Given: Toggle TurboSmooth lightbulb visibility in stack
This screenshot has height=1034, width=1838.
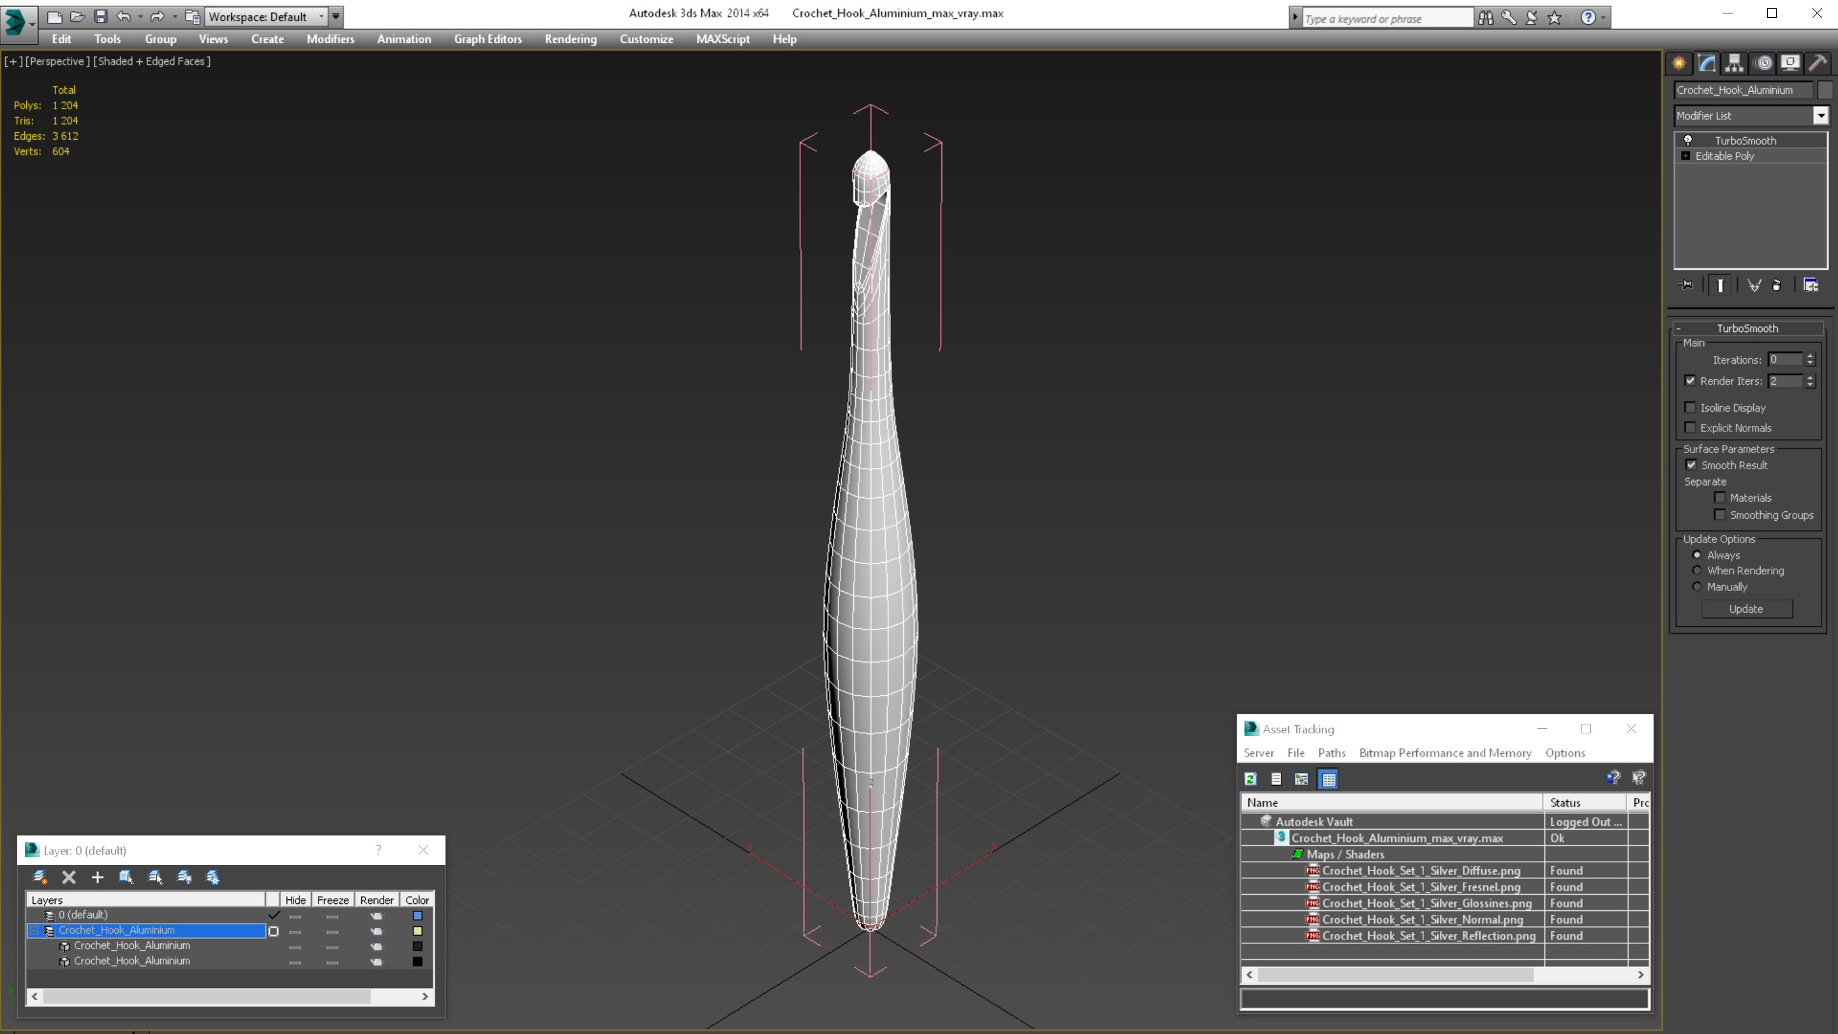Looking at the screenshot, I should tap(1688, 140).
